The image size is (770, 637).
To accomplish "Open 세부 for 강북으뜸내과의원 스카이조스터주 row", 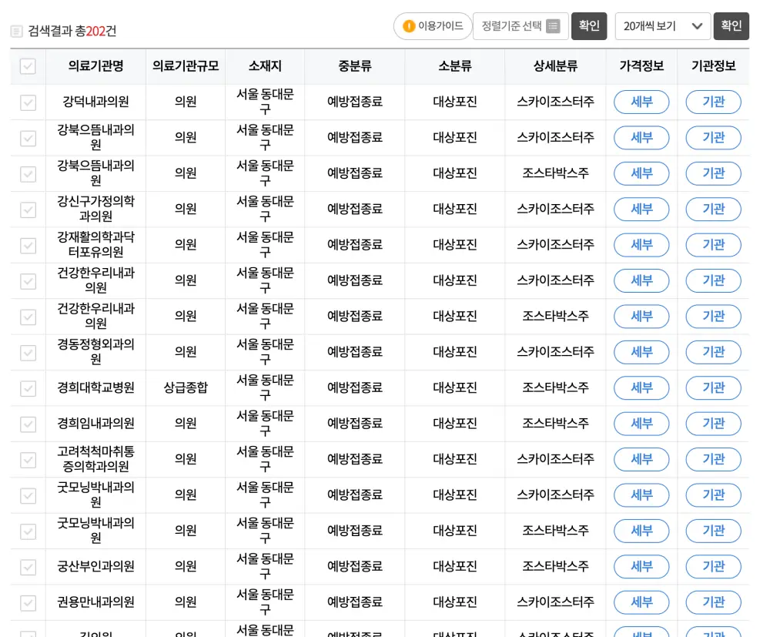I will coord(641,138).
